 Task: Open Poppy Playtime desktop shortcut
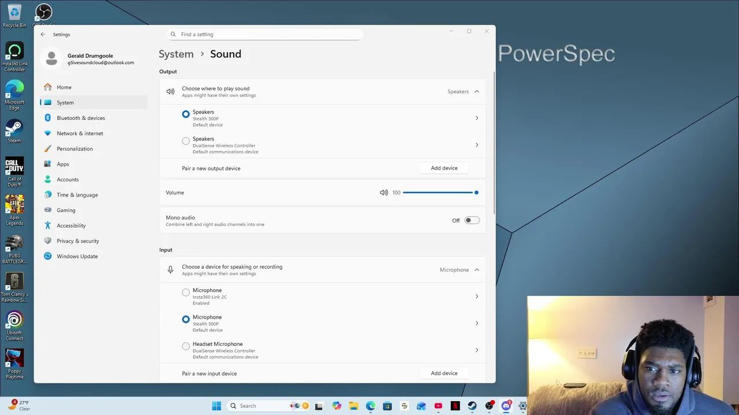pyautogui.click(x=14, y=365)
